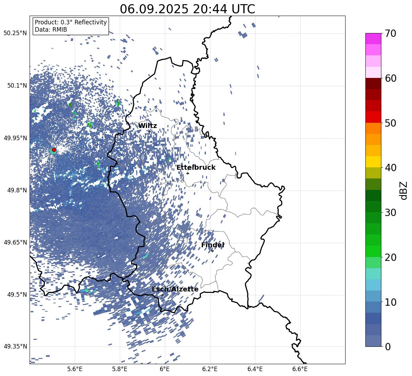Click the 49.95°N latitude label
This screenshot has width=412, height=376.
click(x=15, y=138)
